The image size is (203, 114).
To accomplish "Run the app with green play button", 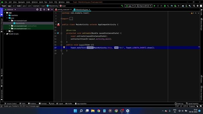I will 154,6.
